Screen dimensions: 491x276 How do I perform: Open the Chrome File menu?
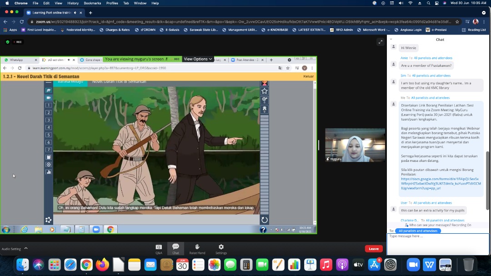pyautogui.click(x=35, y=3)
